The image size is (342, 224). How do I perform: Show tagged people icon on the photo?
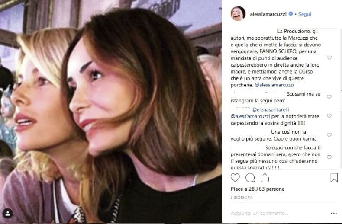(x=8, y=213)
